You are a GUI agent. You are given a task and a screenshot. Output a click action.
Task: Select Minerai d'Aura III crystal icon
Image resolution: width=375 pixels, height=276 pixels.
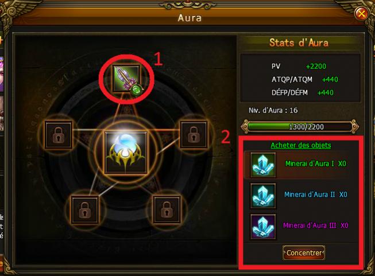pos(263,227)
